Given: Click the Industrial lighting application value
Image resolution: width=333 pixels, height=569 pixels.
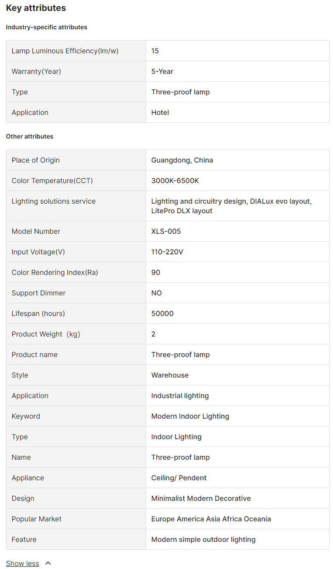Looking at the screenshot, I should tap(180, 396).
